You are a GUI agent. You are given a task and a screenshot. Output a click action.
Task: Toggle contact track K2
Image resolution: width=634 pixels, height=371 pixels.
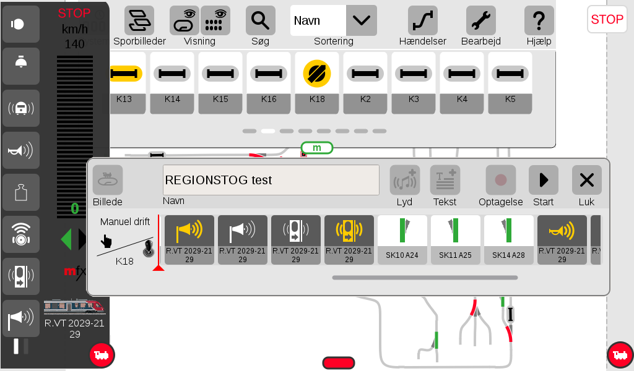tap(365, 83)
